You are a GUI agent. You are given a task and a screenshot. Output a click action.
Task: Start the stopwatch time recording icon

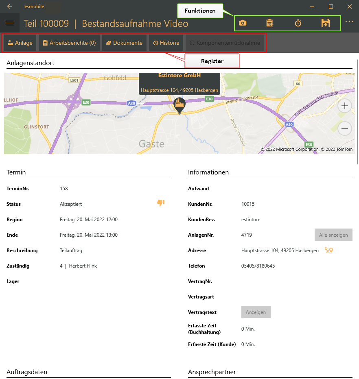pyautogui.click(x=298, y=23)
